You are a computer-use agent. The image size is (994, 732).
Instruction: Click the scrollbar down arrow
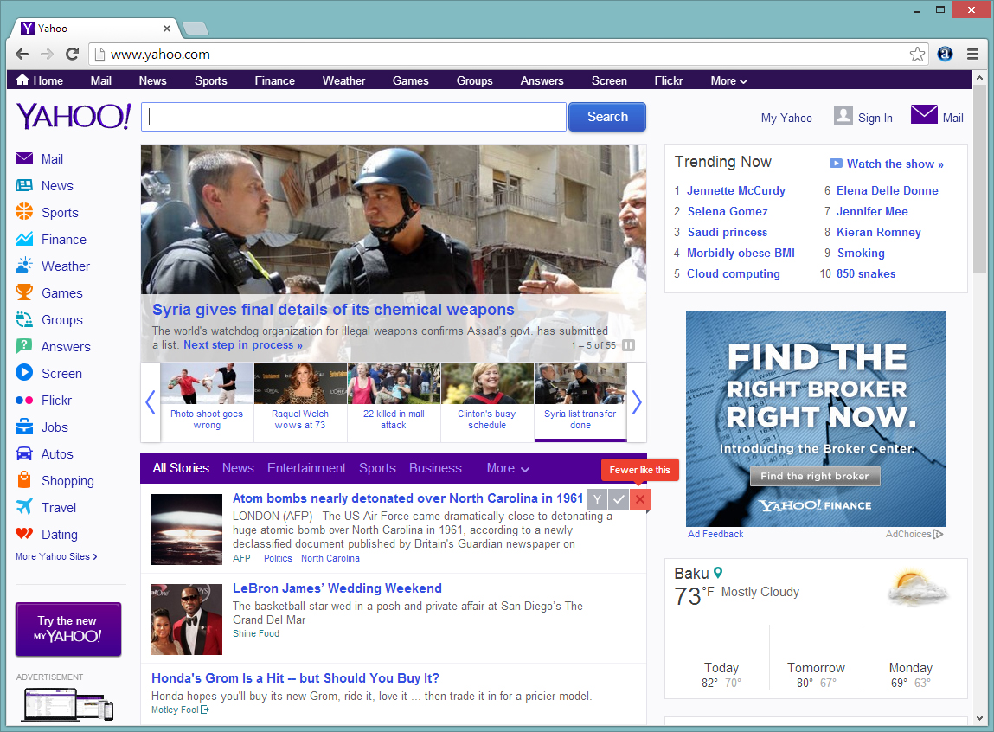pos(979,719)
